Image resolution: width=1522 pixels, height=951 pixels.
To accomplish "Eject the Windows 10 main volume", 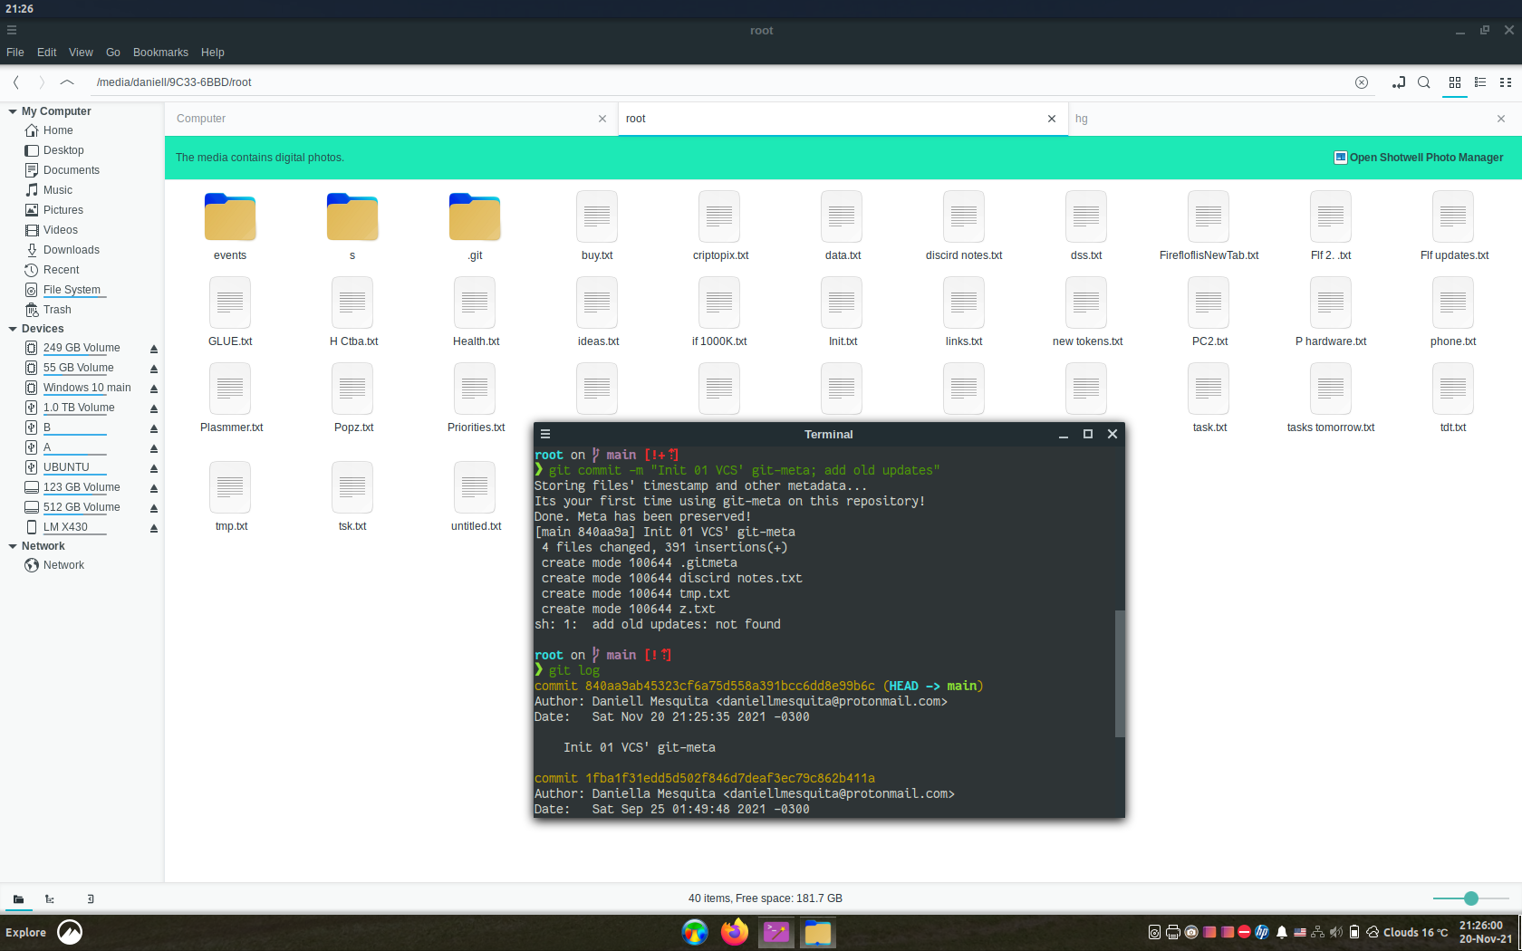I will [154, 389].
